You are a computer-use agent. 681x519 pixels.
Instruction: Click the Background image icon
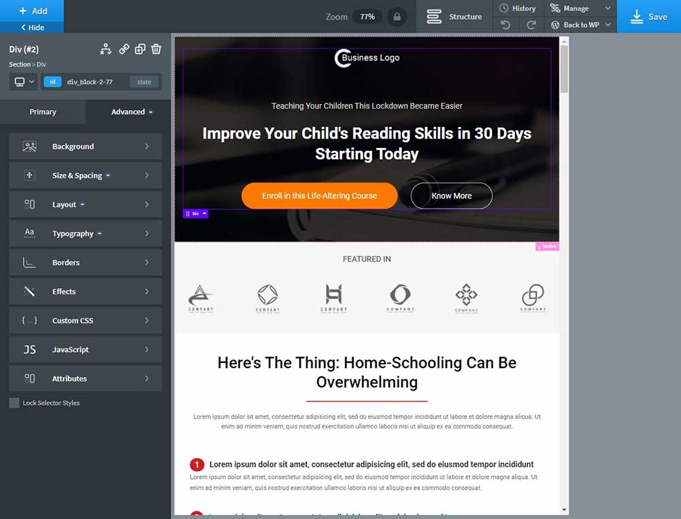[x=29, y=147]
